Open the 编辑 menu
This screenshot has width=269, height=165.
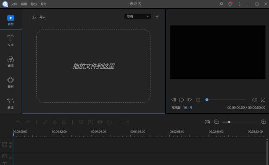click(24, 4)
